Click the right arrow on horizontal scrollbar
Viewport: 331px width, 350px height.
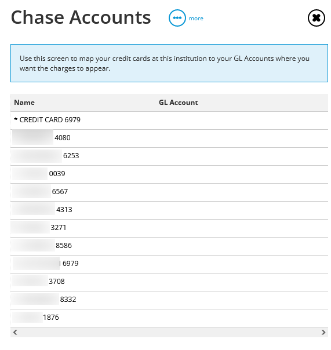pos(323,332)
